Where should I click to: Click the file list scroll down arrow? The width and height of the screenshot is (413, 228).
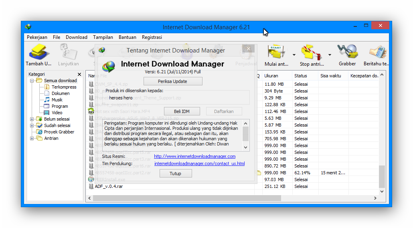[x=382, y=192]
